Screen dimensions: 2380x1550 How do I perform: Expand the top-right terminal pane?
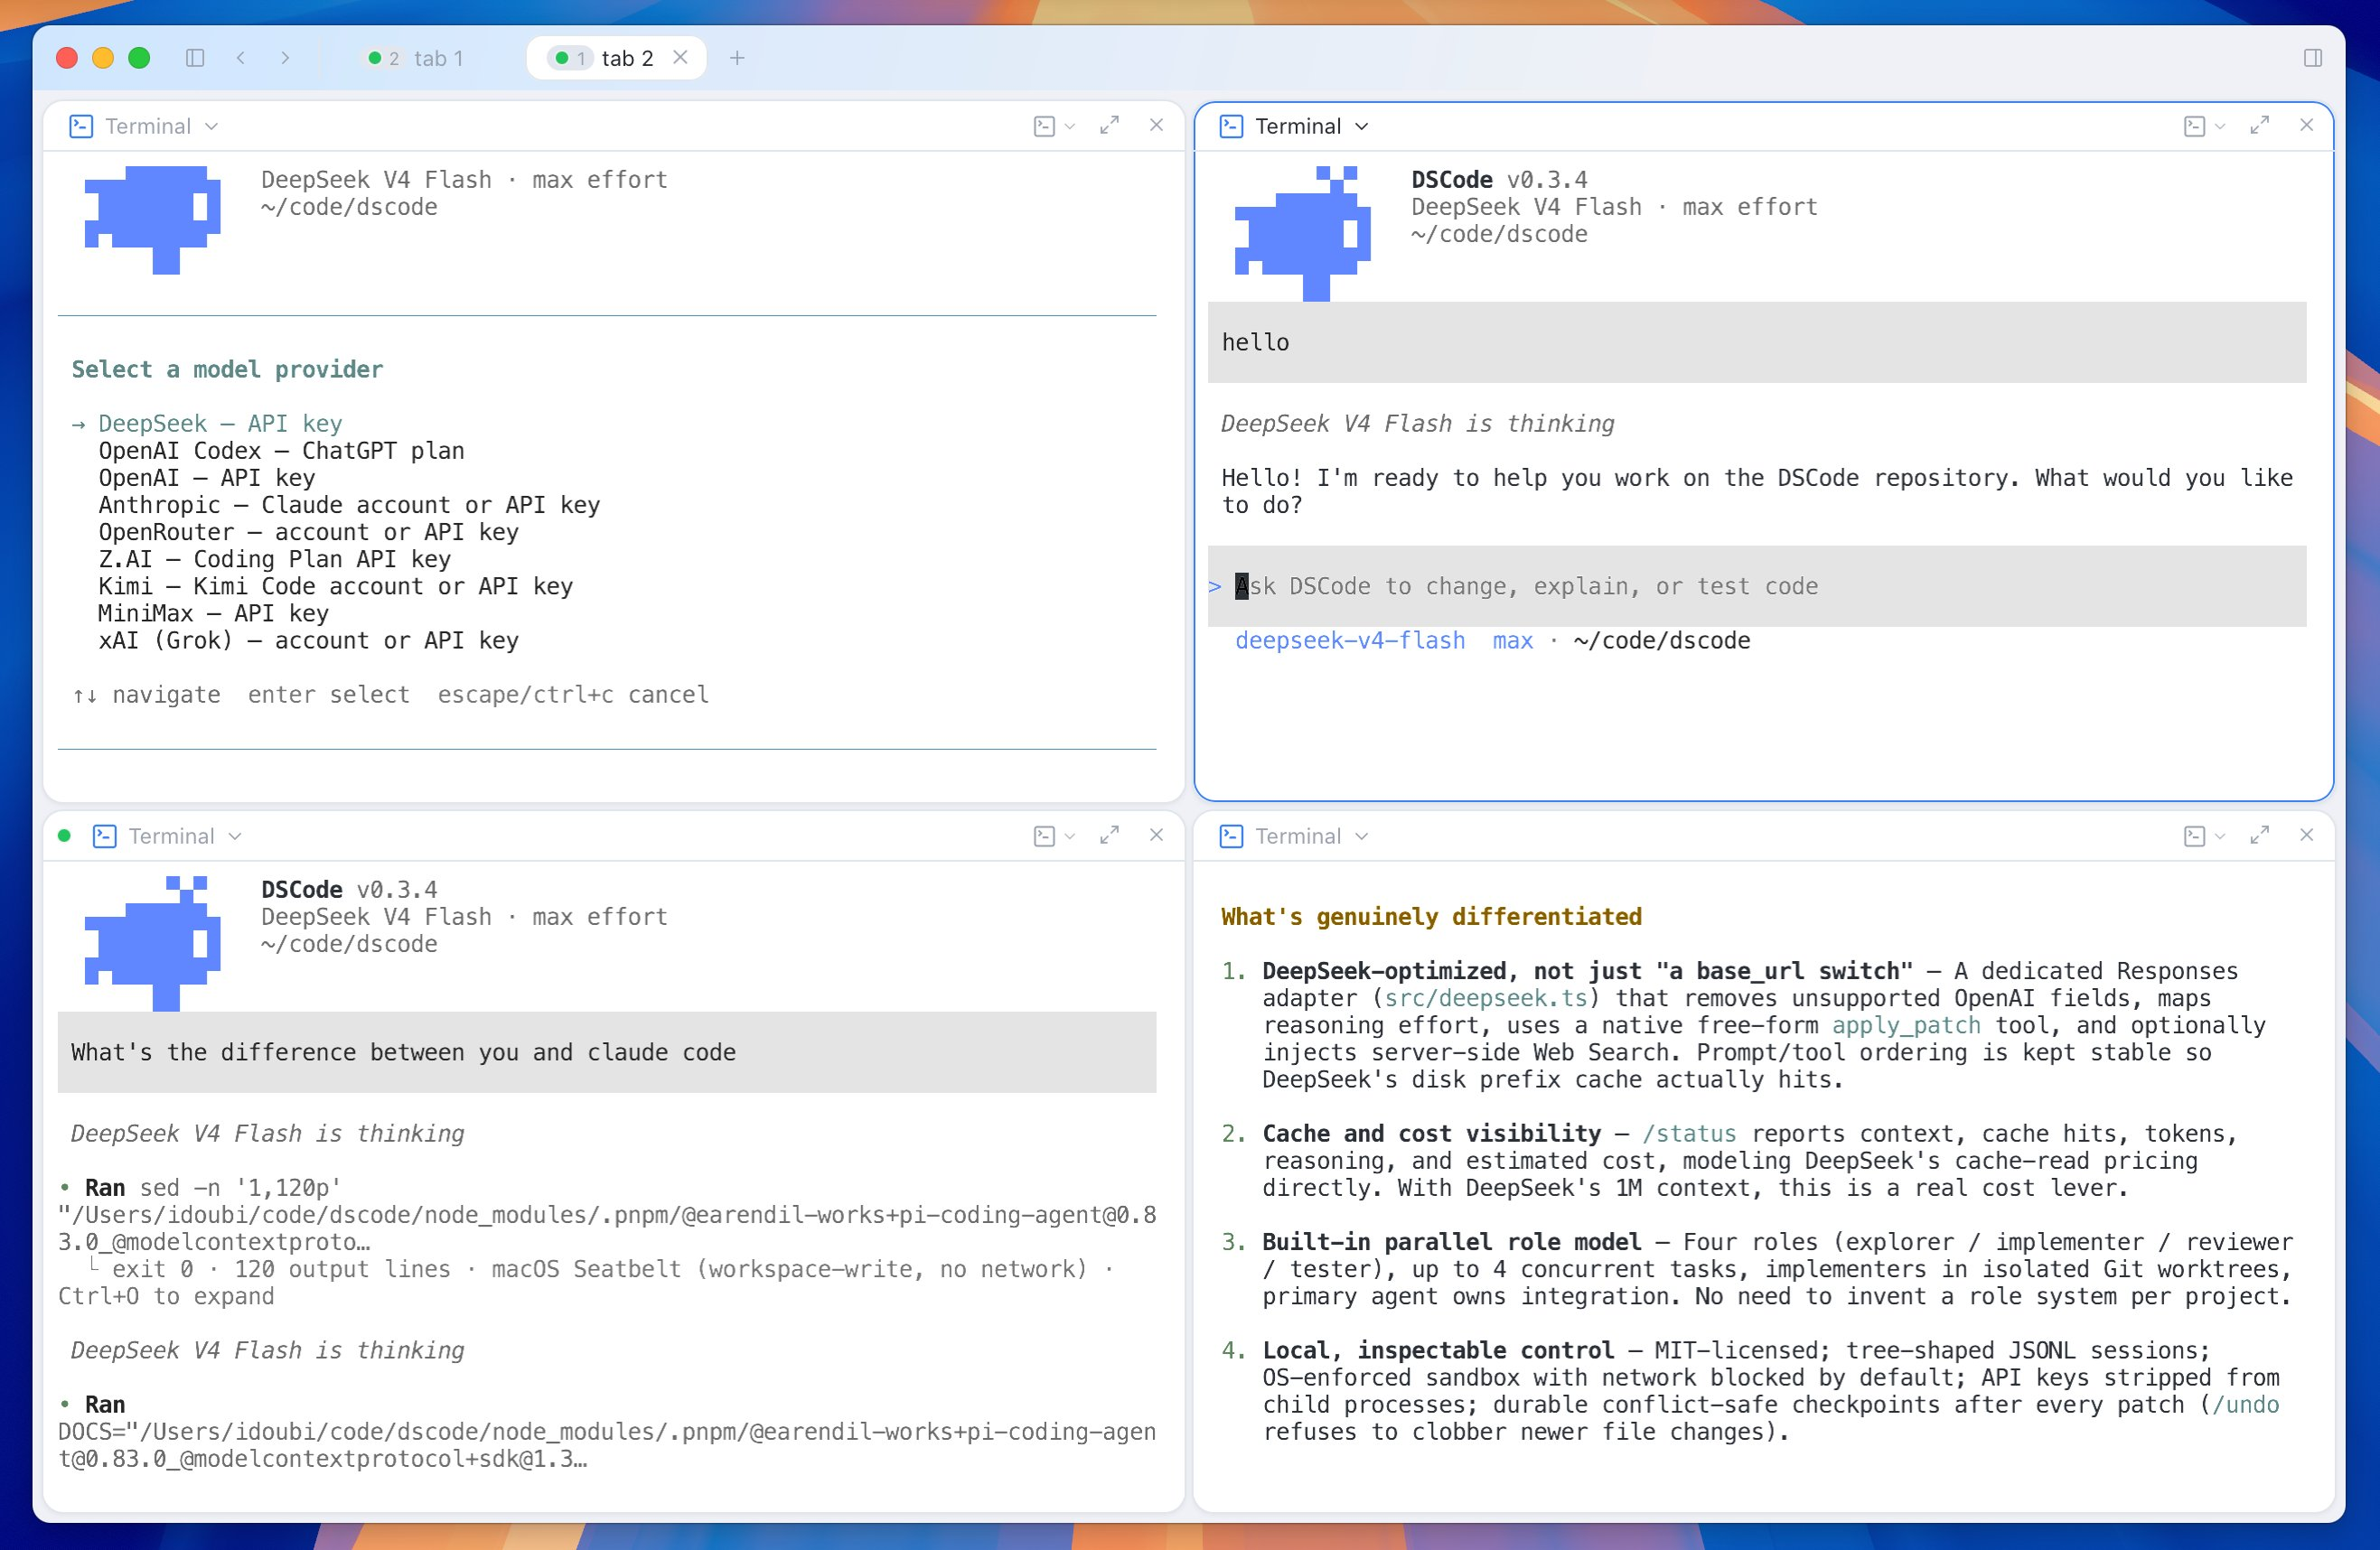[x=2259, y=125]
